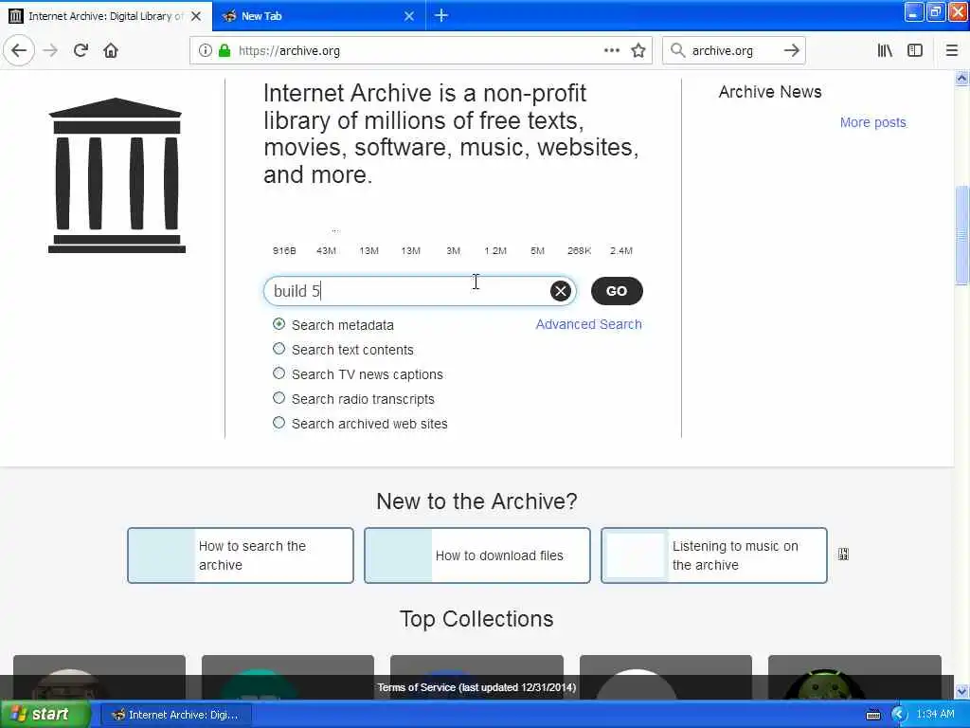Toggle the sidebar view
970x728 pixels.
click(x=915, y=50)
